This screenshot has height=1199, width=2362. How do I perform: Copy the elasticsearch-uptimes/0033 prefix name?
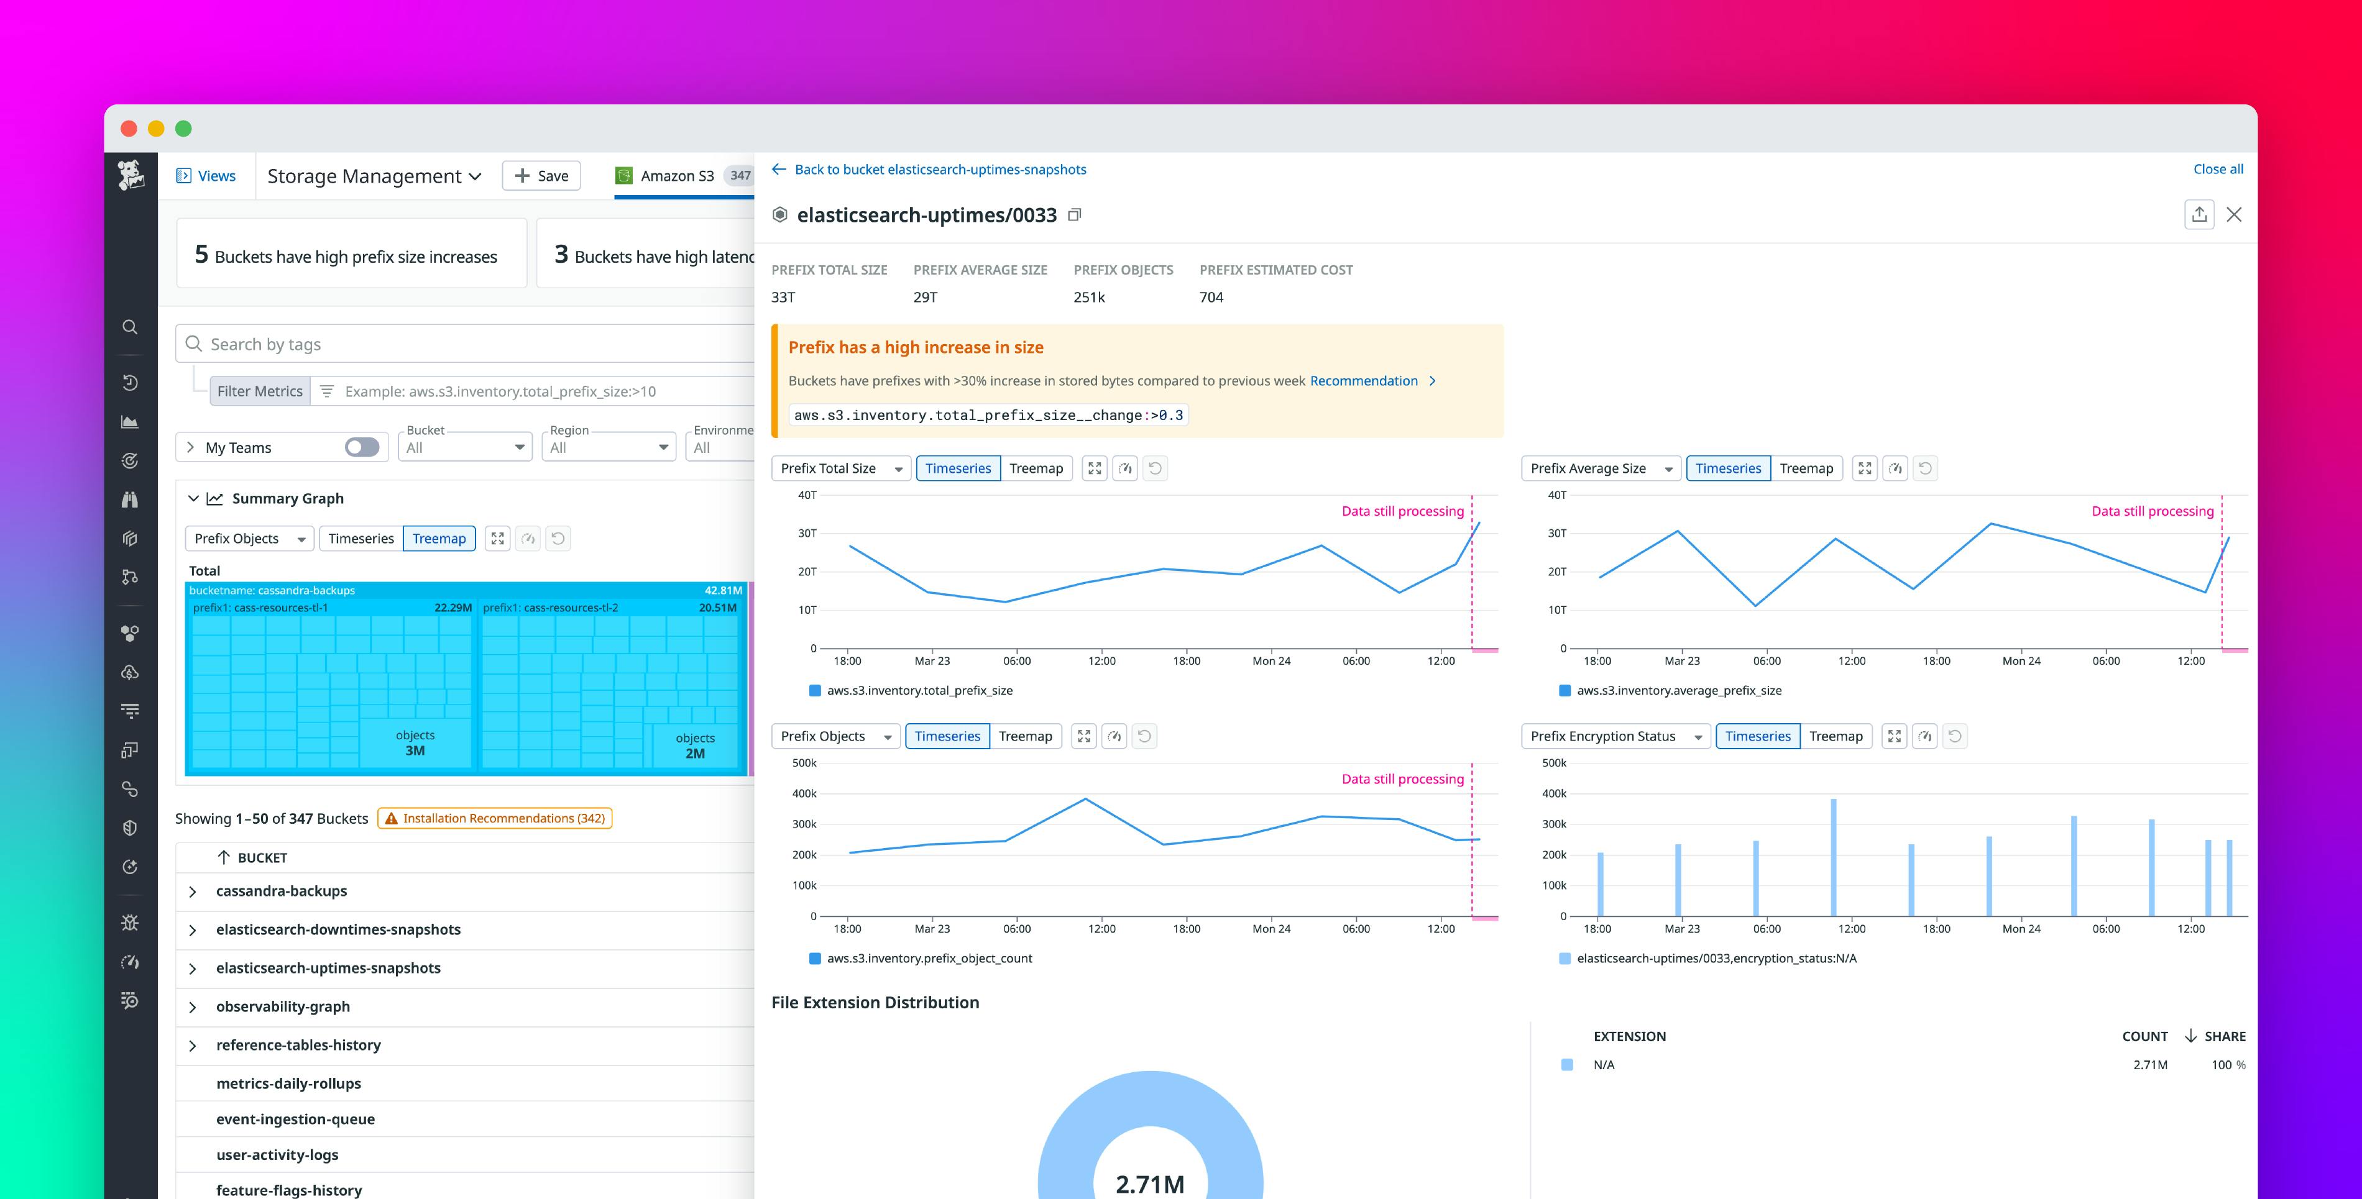coord(1073,214)
